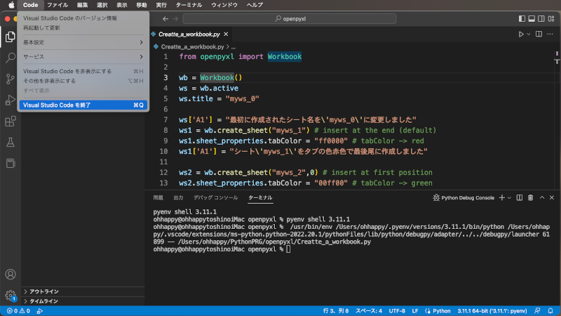This screenshot has width=561, height=316.
Task: Click the feedback icon in status bar
Action: point(537,311)
